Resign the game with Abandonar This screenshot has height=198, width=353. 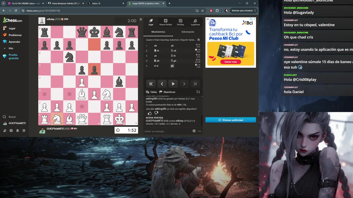(x=167, y=92)
